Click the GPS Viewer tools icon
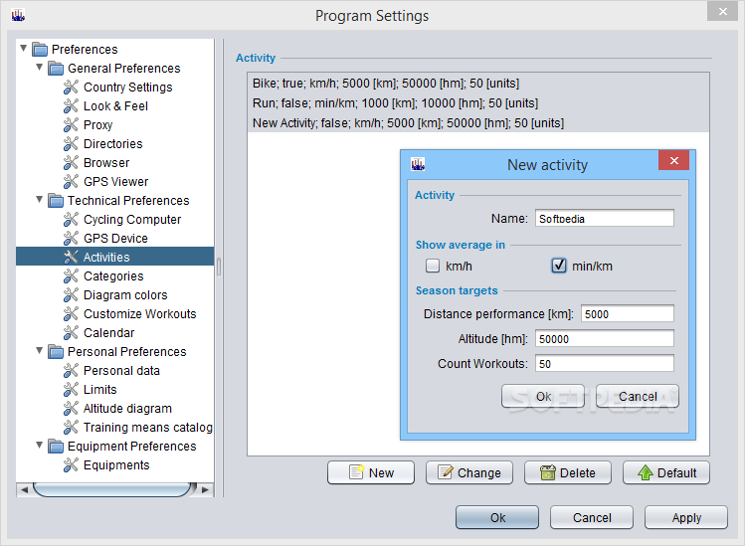 (71, 182)
